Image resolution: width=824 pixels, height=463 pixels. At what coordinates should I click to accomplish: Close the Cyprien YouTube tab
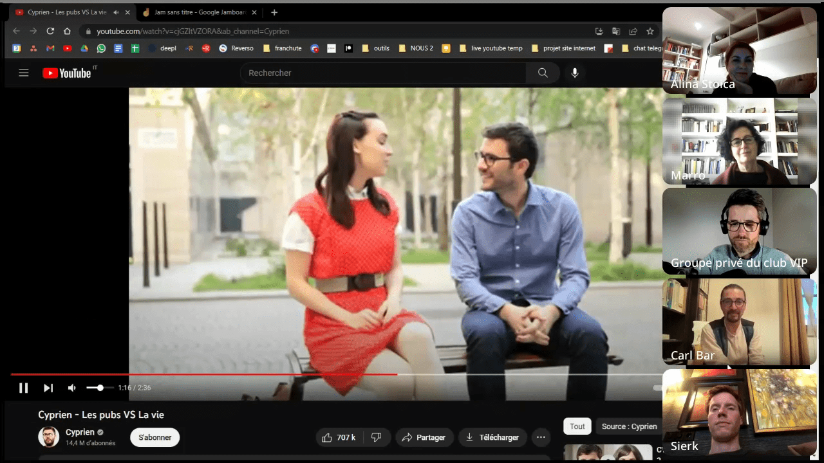point(127,12)
